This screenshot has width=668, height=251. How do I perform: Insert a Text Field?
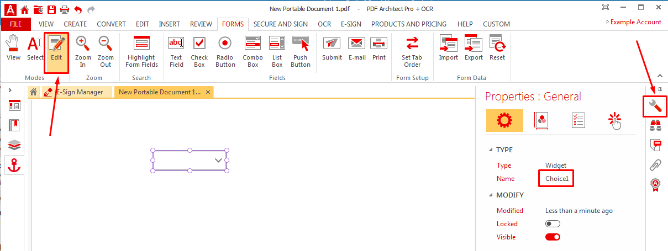pos(176,51)
